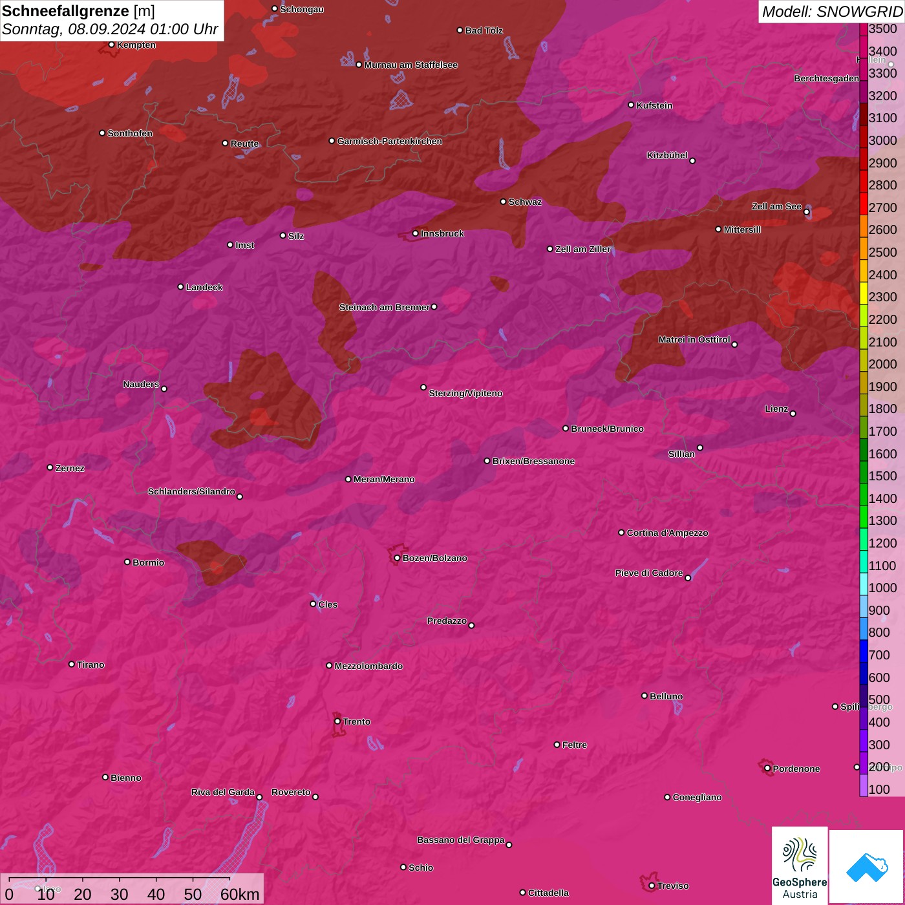Image resolution: width=905 pixels, height=905 pixels.
Task: Click the GeoSphere Austria logo
Action: 800,865
